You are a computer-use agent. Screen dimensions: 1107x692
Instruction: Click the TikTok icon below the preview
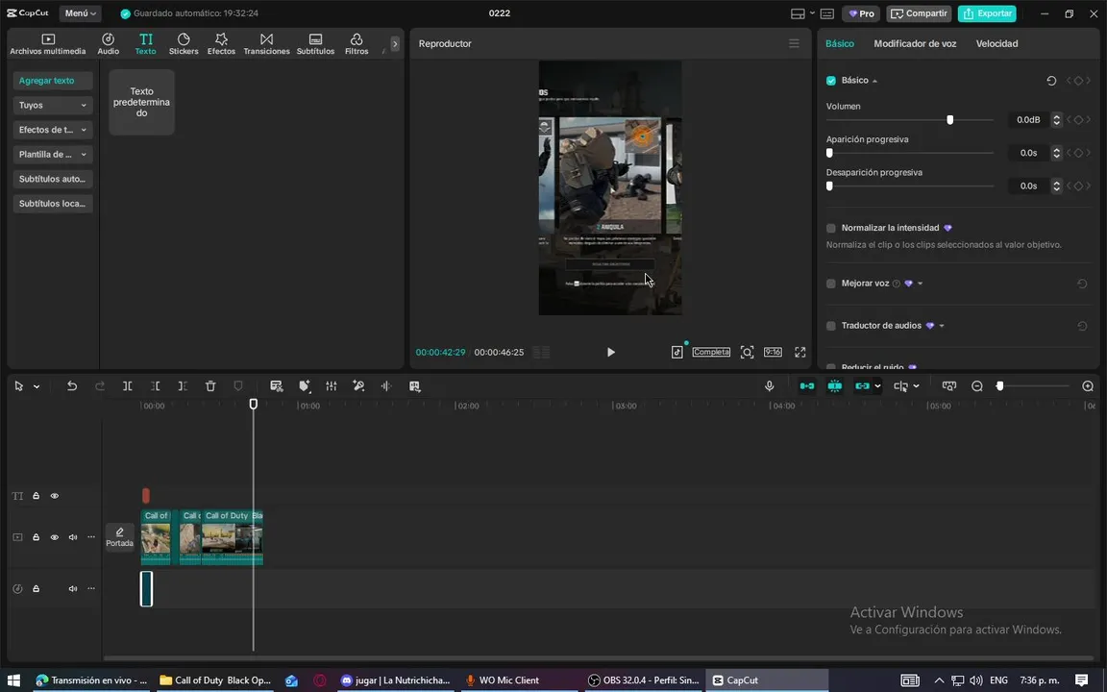click(677, 352)
